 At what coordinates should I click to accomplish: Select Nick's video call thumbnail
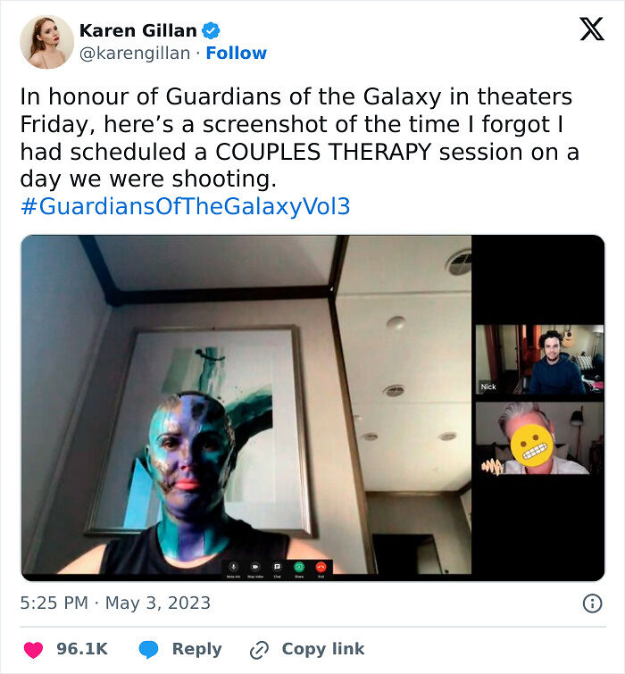tap(539, 360)
